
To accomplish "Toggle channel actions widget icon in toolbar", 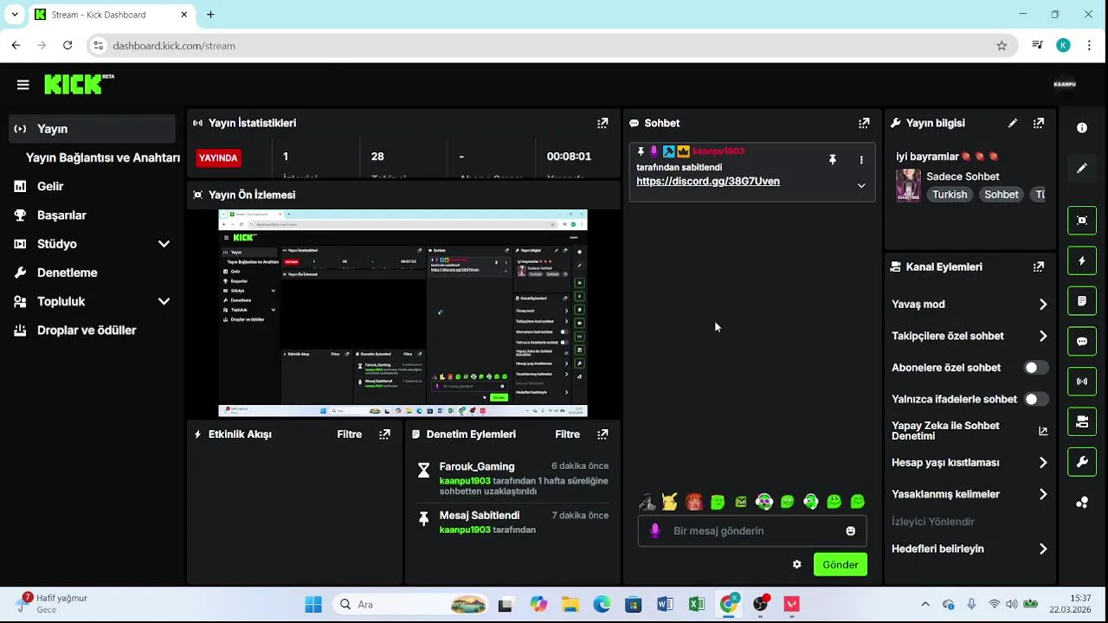I will coord(1082,421).
